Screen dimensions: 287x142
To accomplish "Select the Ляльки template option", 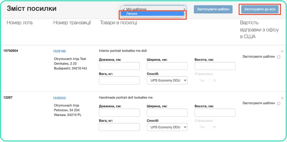I will (152, 14).
